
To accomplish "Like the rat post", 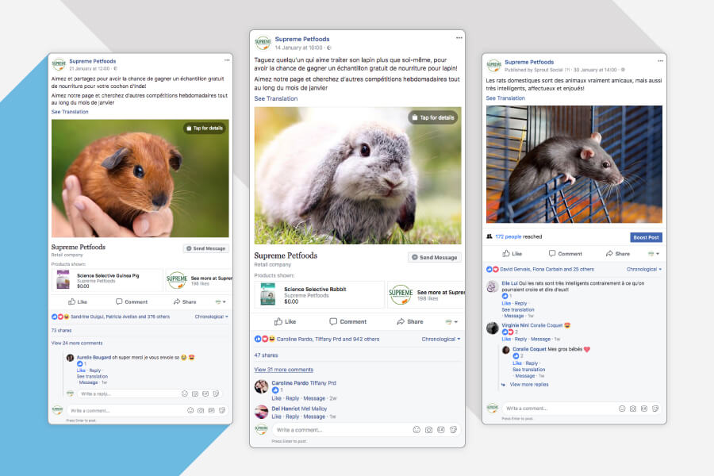I will tap(512, 254).
